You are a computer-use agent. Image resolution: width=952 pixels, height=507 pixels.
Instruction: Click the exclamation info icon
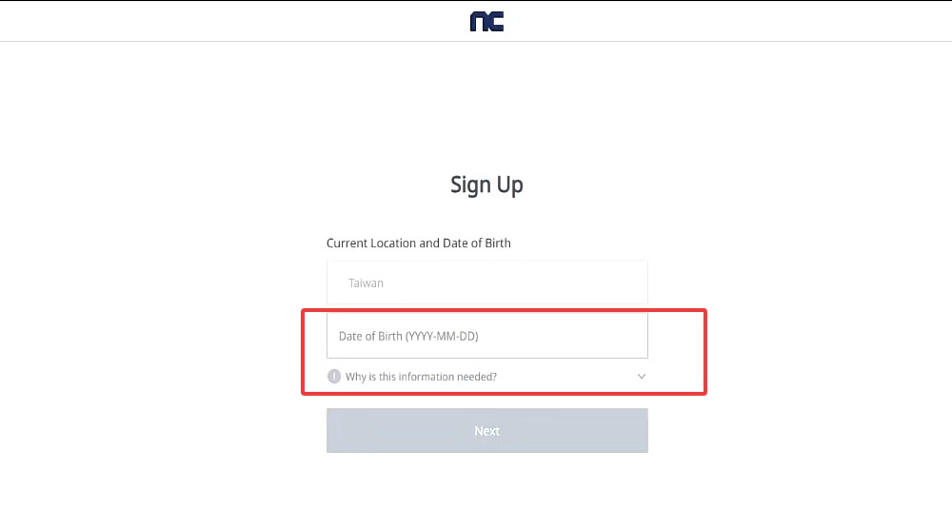(x=334, y=377)
